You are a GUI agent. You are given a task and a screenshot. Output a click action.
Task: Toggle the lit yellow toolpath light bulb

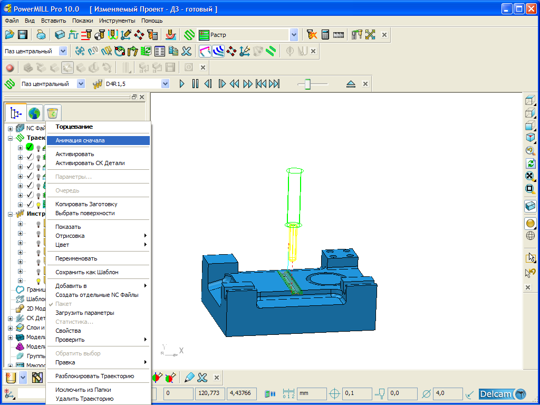(x=38, y=205)
